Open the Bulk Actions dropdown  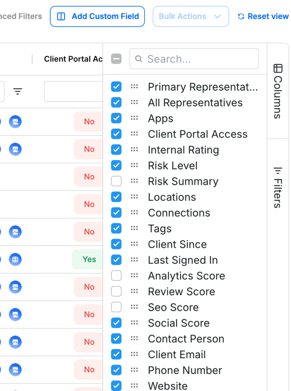coord(190,16)
